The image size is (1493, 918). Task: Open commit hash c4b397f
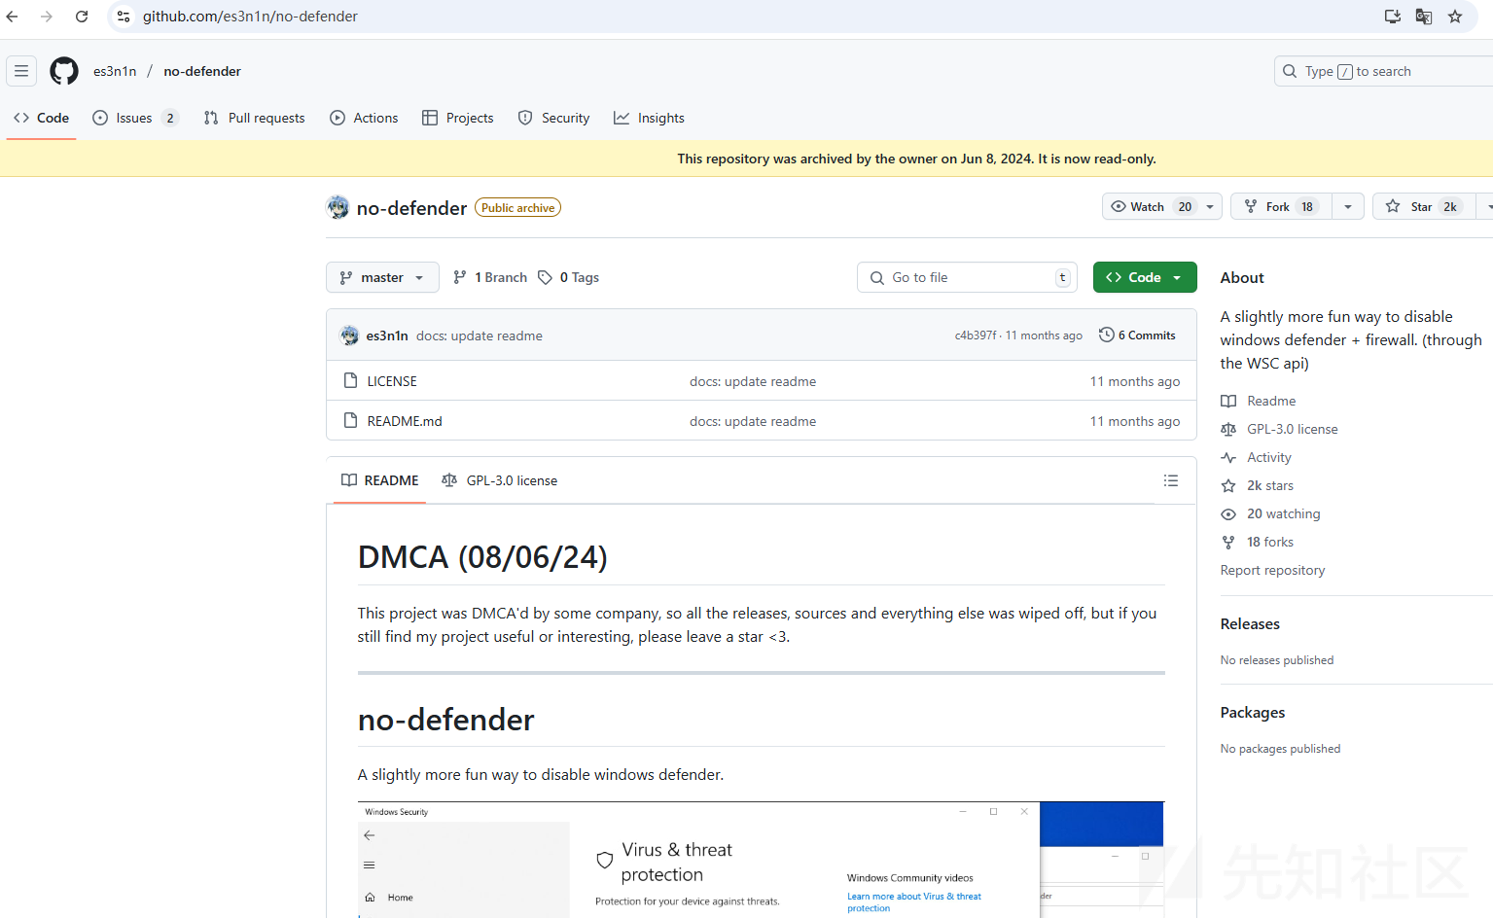(x=976, y=335)
